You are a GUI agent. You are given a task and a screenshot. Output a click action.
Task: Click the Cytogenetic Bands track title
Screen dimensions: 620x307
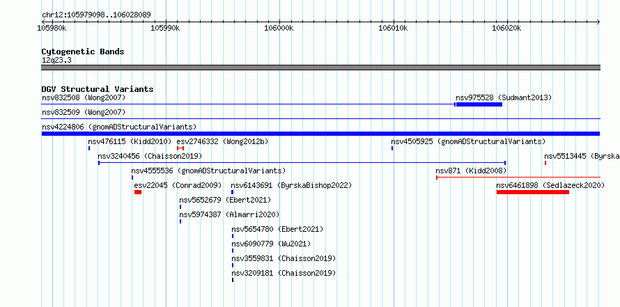(x=83, y=52)
